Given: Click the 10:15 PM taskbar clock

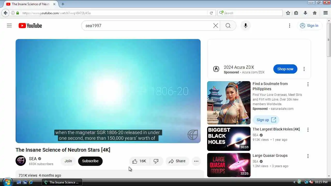Looking at the screenshot, I should coord(321,182).
